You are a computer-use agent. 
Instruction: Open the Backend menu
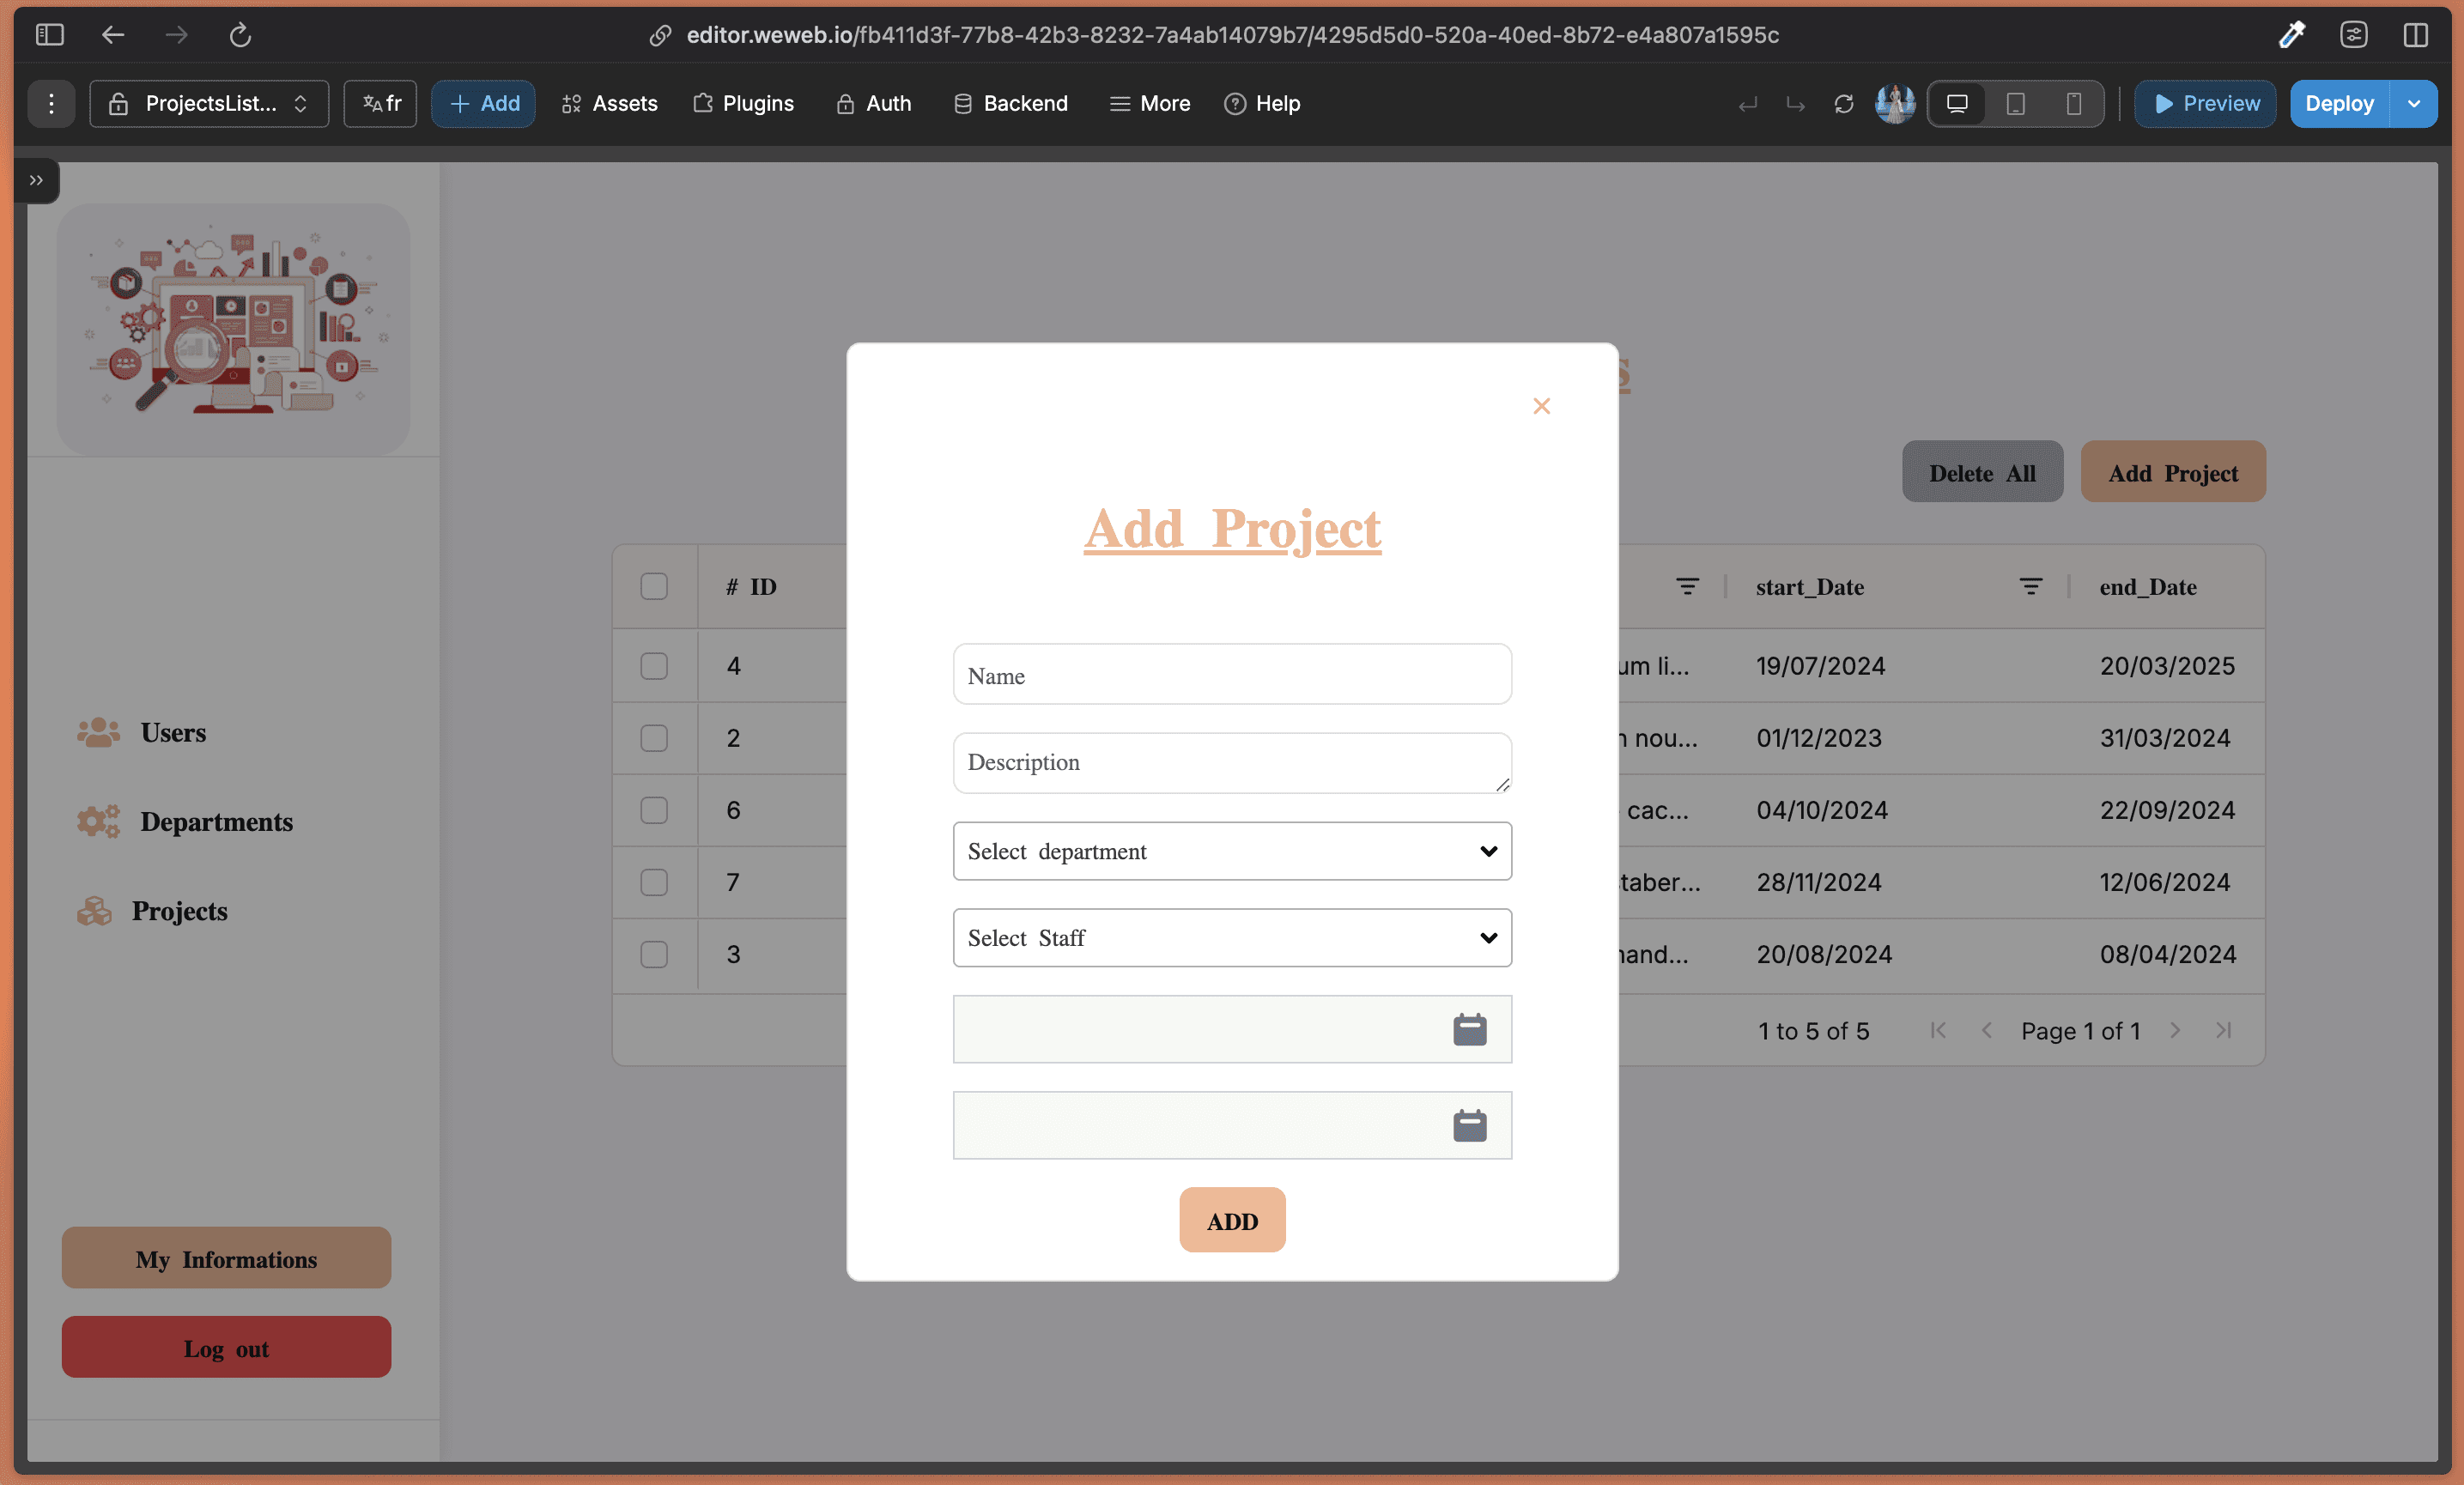point(1010,104)
